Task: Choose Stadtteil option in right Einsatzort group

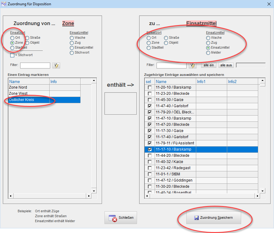Action: [149, 48]
